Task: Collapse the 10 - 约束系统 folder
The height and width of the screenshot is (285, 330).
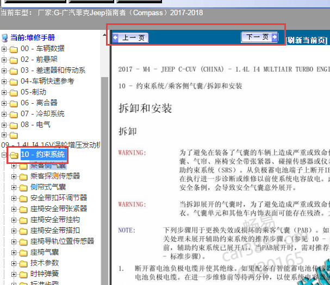Action: [4, 155]
